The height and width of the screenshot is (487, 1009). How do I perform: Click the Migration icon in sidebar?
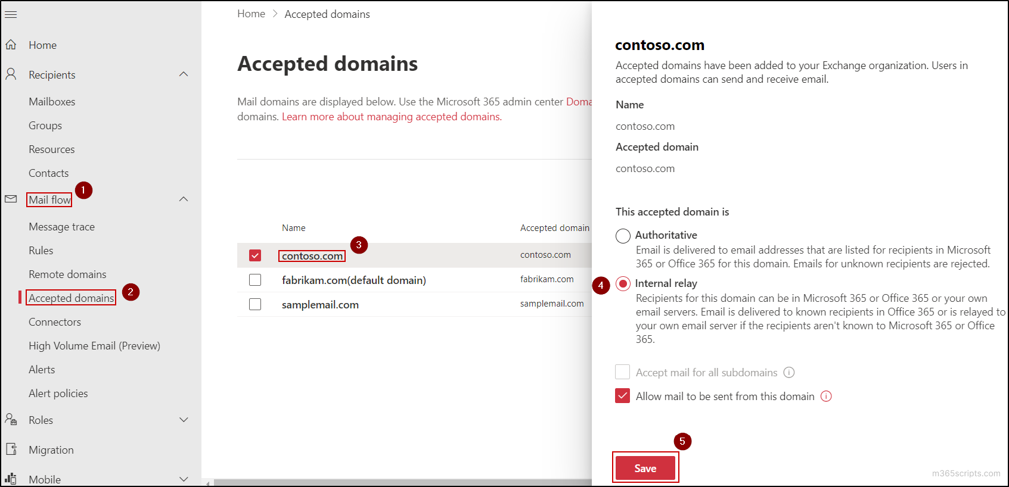(x=11, y=449)
